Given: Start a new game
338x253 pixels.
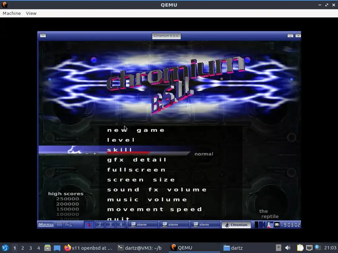Looking at the screenshot, I should coord(136,130).
